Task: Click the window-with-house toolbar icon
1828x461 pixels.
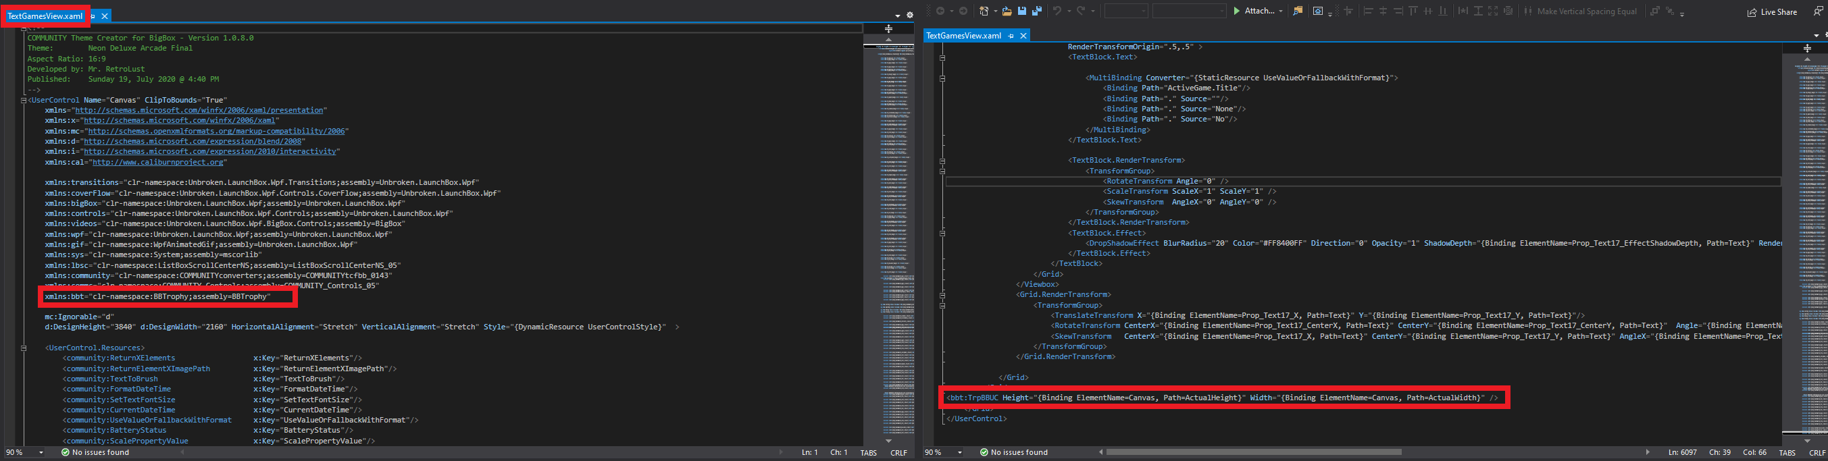Action: [x=1319, y=11]
